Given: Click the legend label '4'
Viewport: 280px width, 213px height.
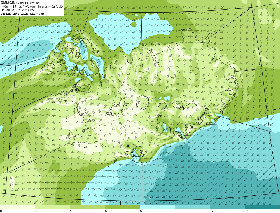Looking at the screenshot, I should (x=71, y=211).
